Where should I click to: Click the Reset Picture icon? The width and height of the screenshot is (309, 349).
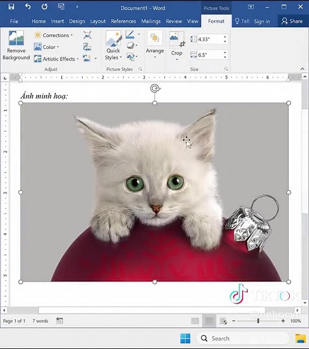coord(87,58)
